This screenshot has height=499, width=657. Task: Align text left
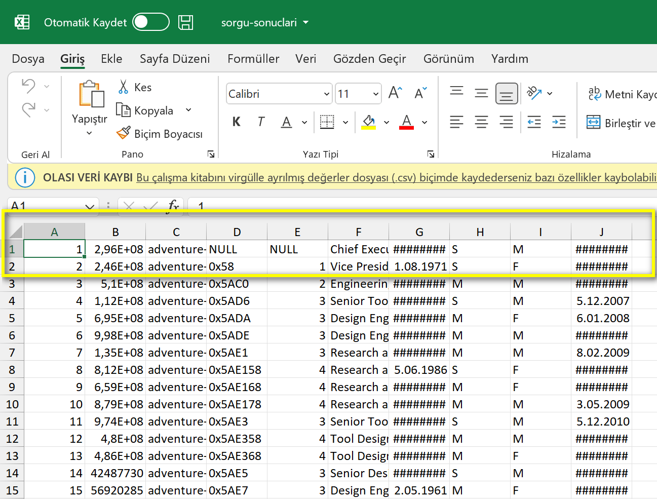(x=456, y=122)
